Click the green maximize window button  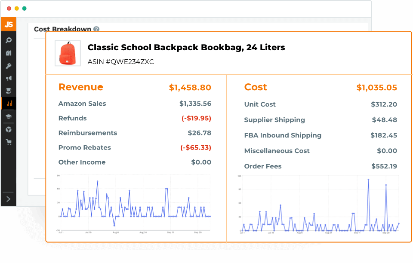coord(25,9)
